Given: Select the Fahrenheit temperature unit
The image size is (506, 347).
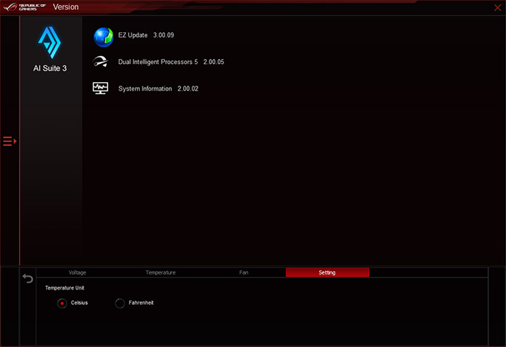Looking at the screenshot, I should (119, 303).
